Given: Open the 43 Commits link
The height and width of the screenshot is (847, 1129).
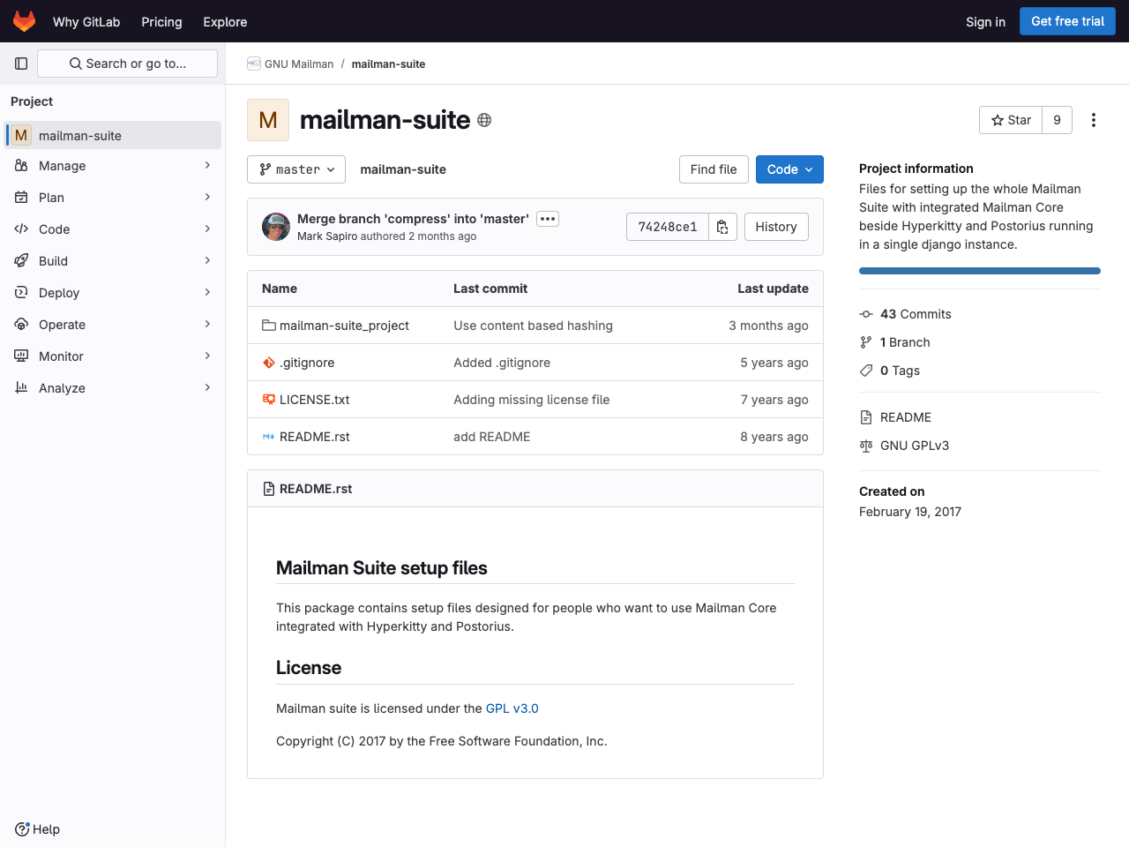Looking at the screenshot, I should (916, 314).
